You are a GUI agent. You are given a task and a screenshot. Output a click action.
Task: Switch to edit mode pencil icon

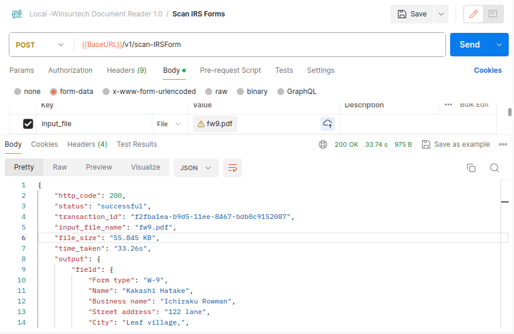coord(474,14)
